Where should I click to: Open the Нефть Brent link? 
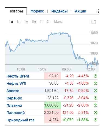pos(18,76)
